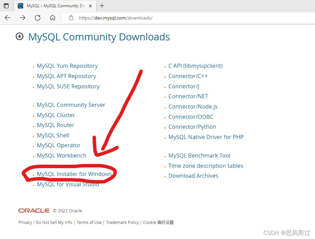Open Time zone description tables link
315x239 pixels.
point(206,166)
